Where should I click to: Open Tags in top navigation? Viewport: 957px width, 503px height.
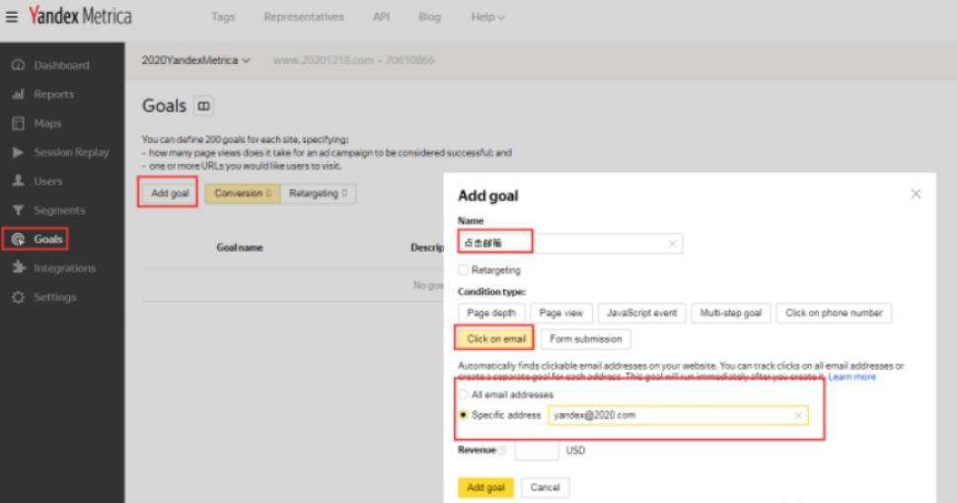[223, 17]
